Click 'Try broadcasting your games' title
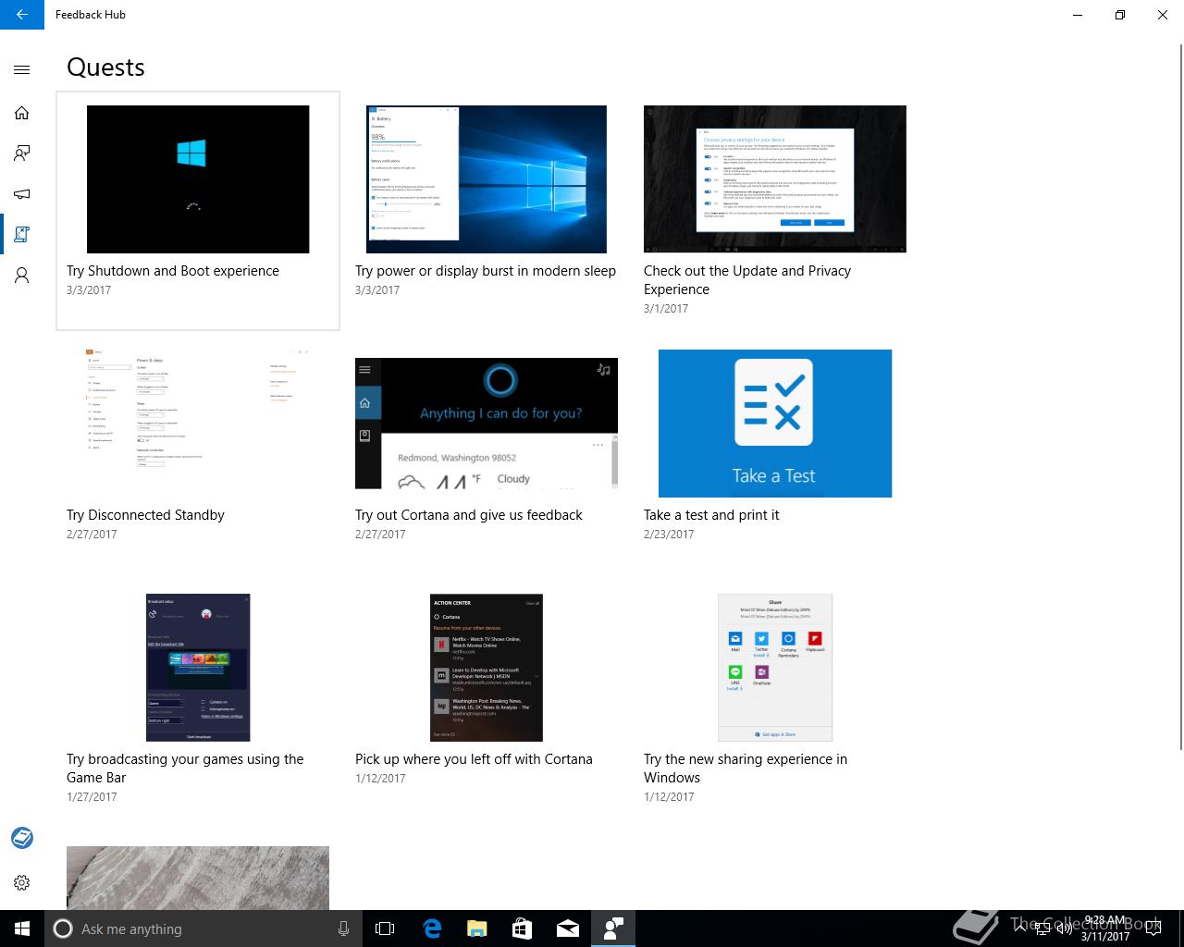Image resolution: width=1184 pixels, height=947 pixels. [185, 769]
